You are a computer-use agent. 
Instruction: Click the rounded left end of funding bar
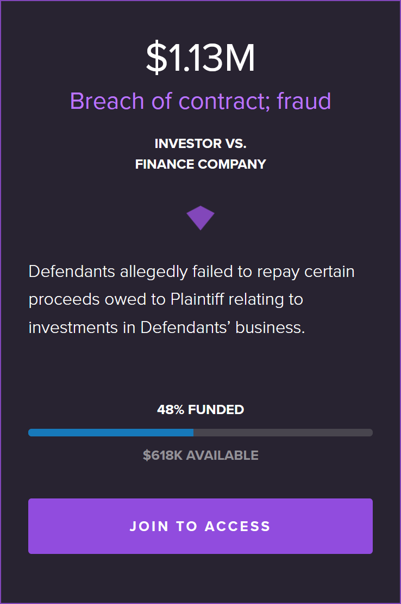click(x=32, y=433)
